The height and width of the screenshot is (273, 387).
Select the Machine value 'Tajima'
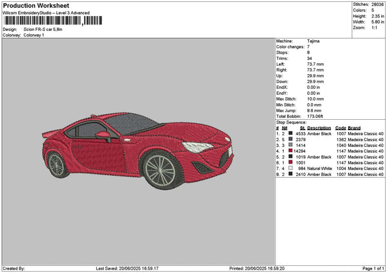[x=313, y=41]
